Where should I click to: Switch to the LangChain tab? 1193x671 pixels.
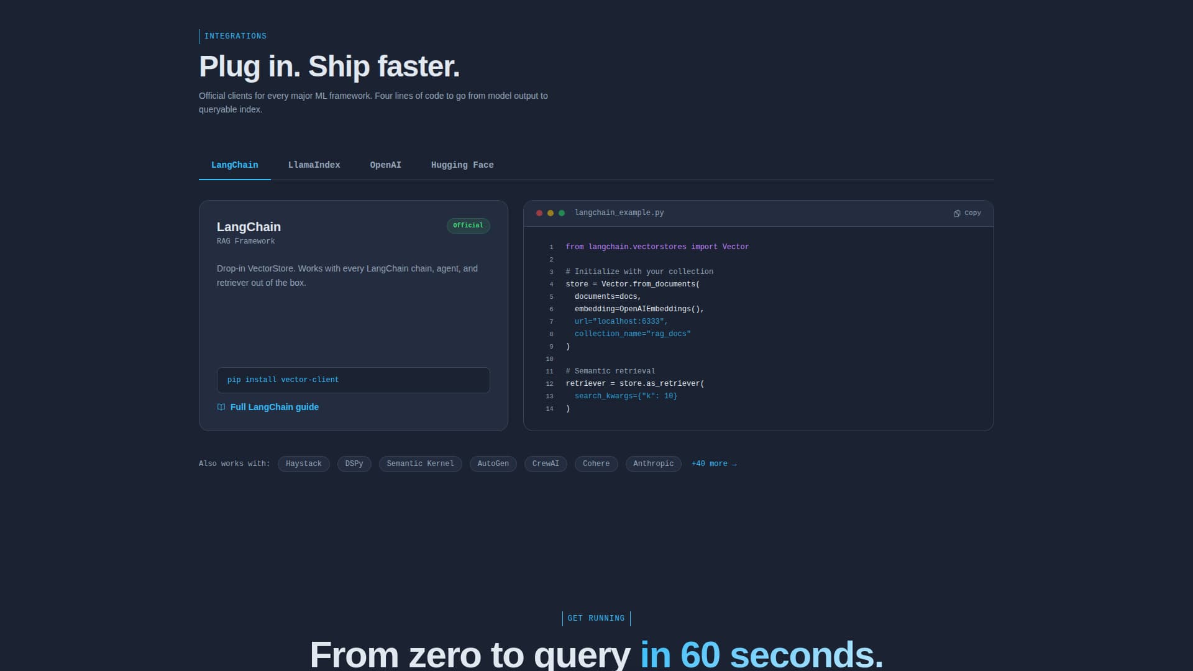coord(235,165)
